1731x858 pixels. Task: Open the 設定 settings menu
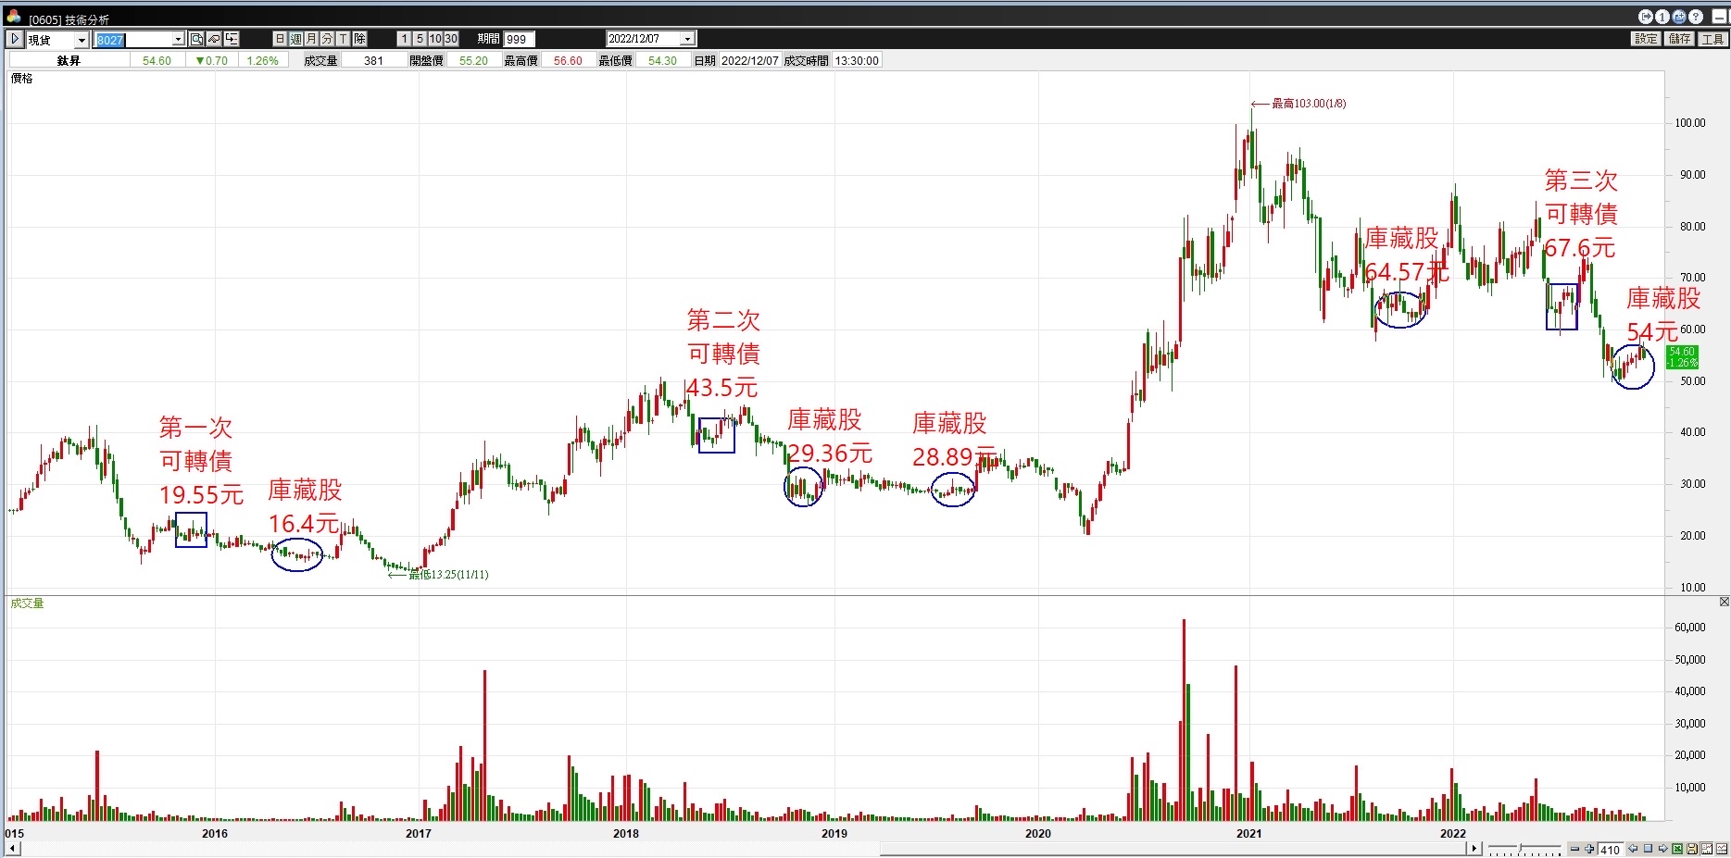point(1646,39)
